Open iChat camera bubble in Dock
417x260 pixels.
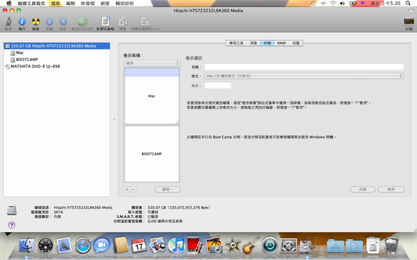point(102,246)
